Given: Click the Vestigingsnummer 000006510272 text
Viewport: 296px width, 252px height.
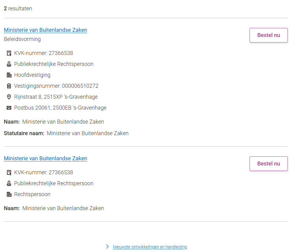Looking at the screenshot, I should click(56, 86).
